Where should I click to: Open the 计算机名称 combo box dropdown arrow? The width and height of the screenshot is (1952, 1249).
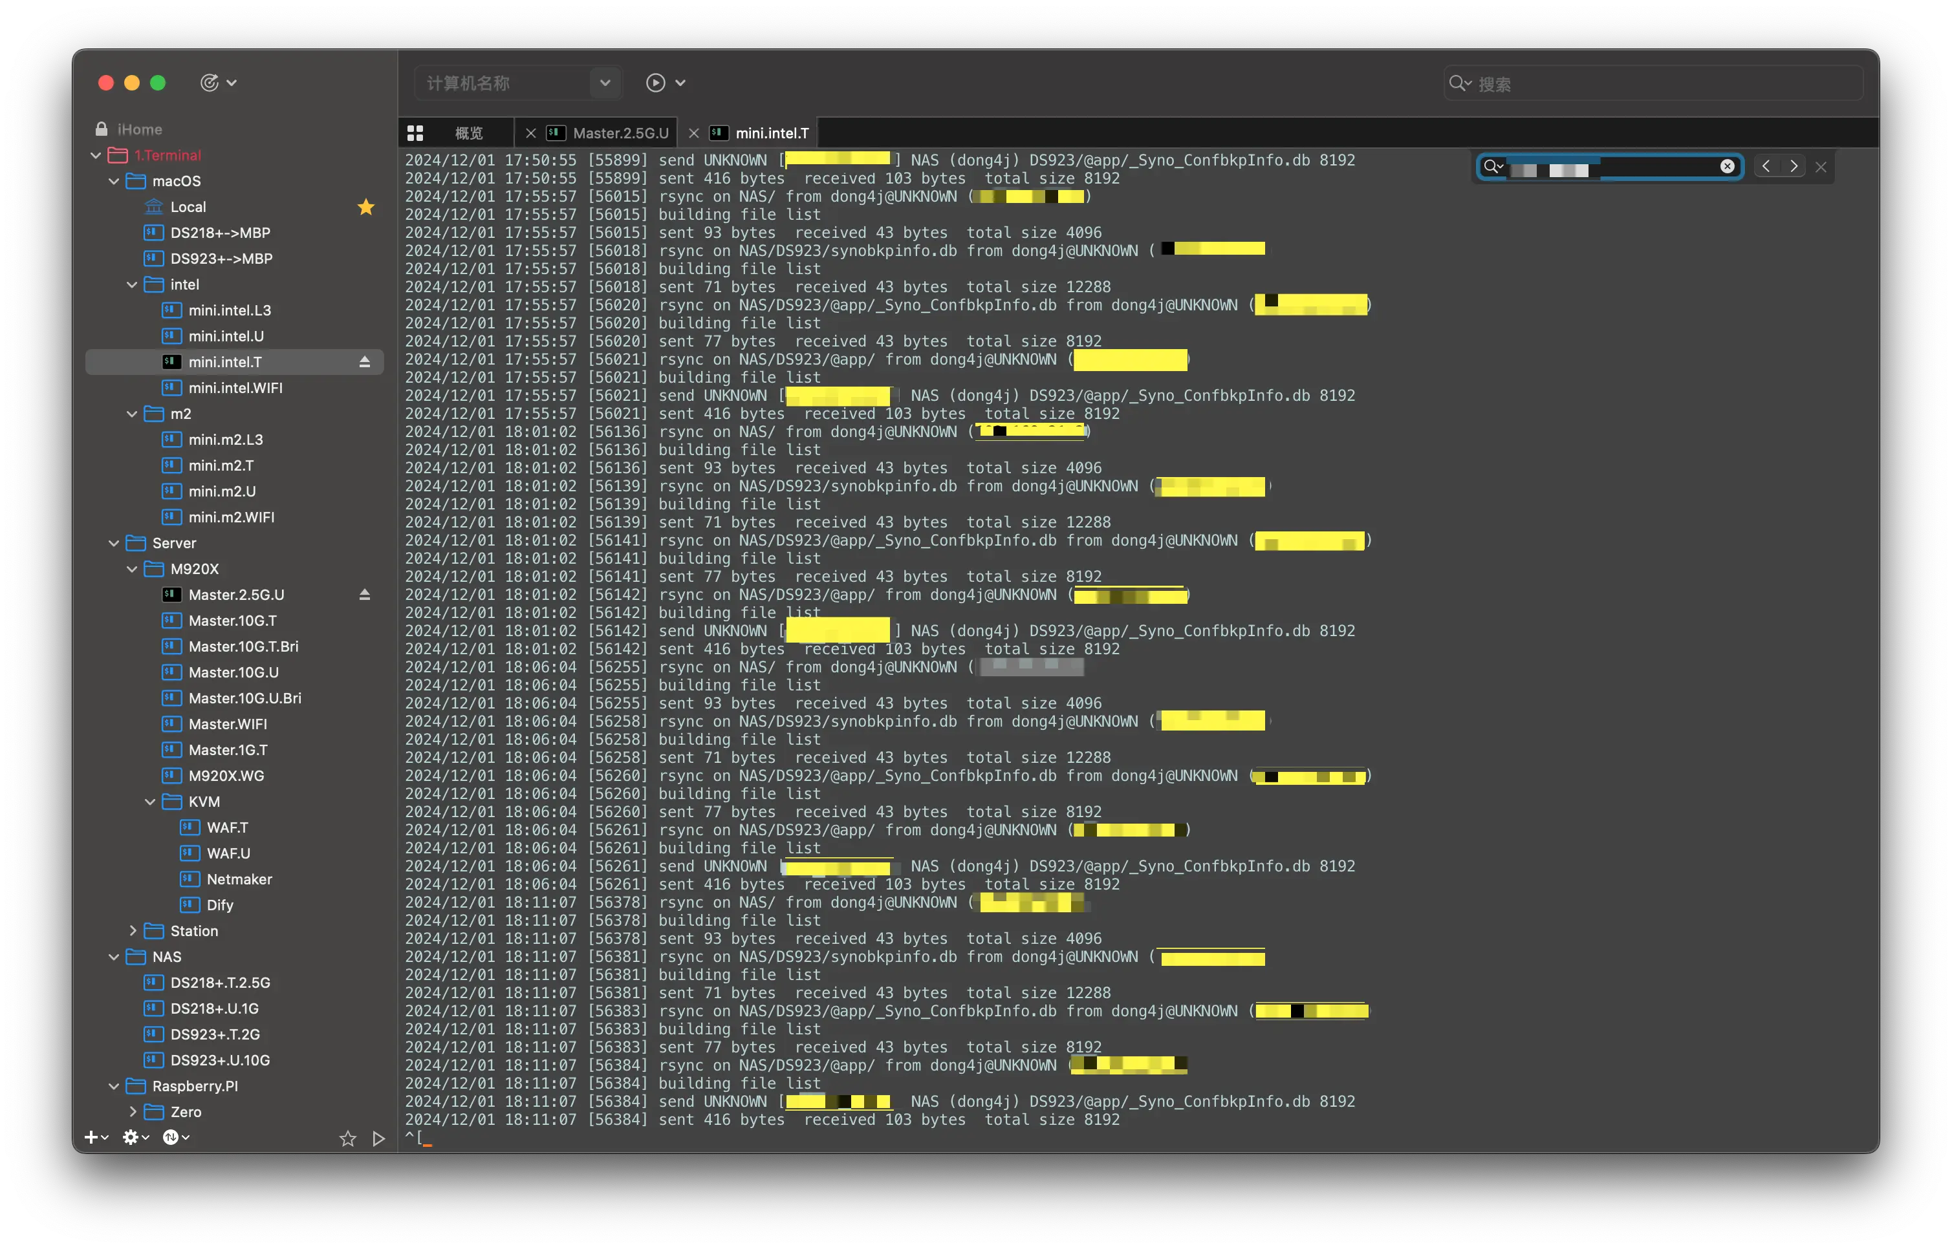(605, 83)
